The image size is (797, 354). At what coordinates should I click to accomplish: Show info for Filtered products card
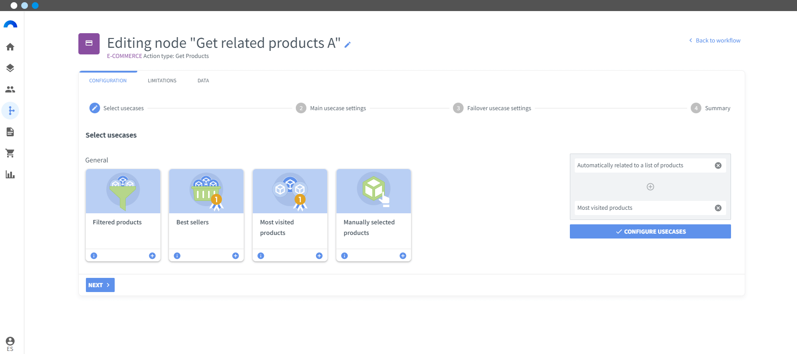click(94, 256)
